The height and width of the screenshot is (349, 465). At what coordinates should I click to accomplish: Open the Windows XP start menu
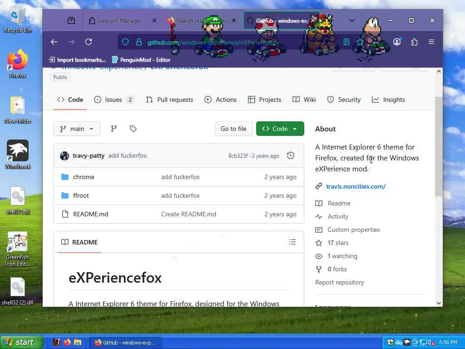pyautogui.click(x=21, y=342)
